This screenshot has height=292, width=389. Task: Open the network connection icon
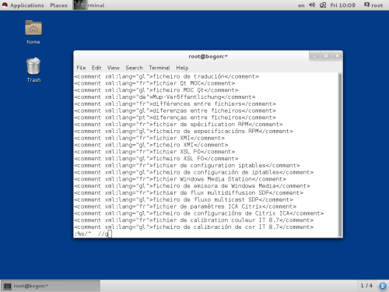tap(323, 5)
